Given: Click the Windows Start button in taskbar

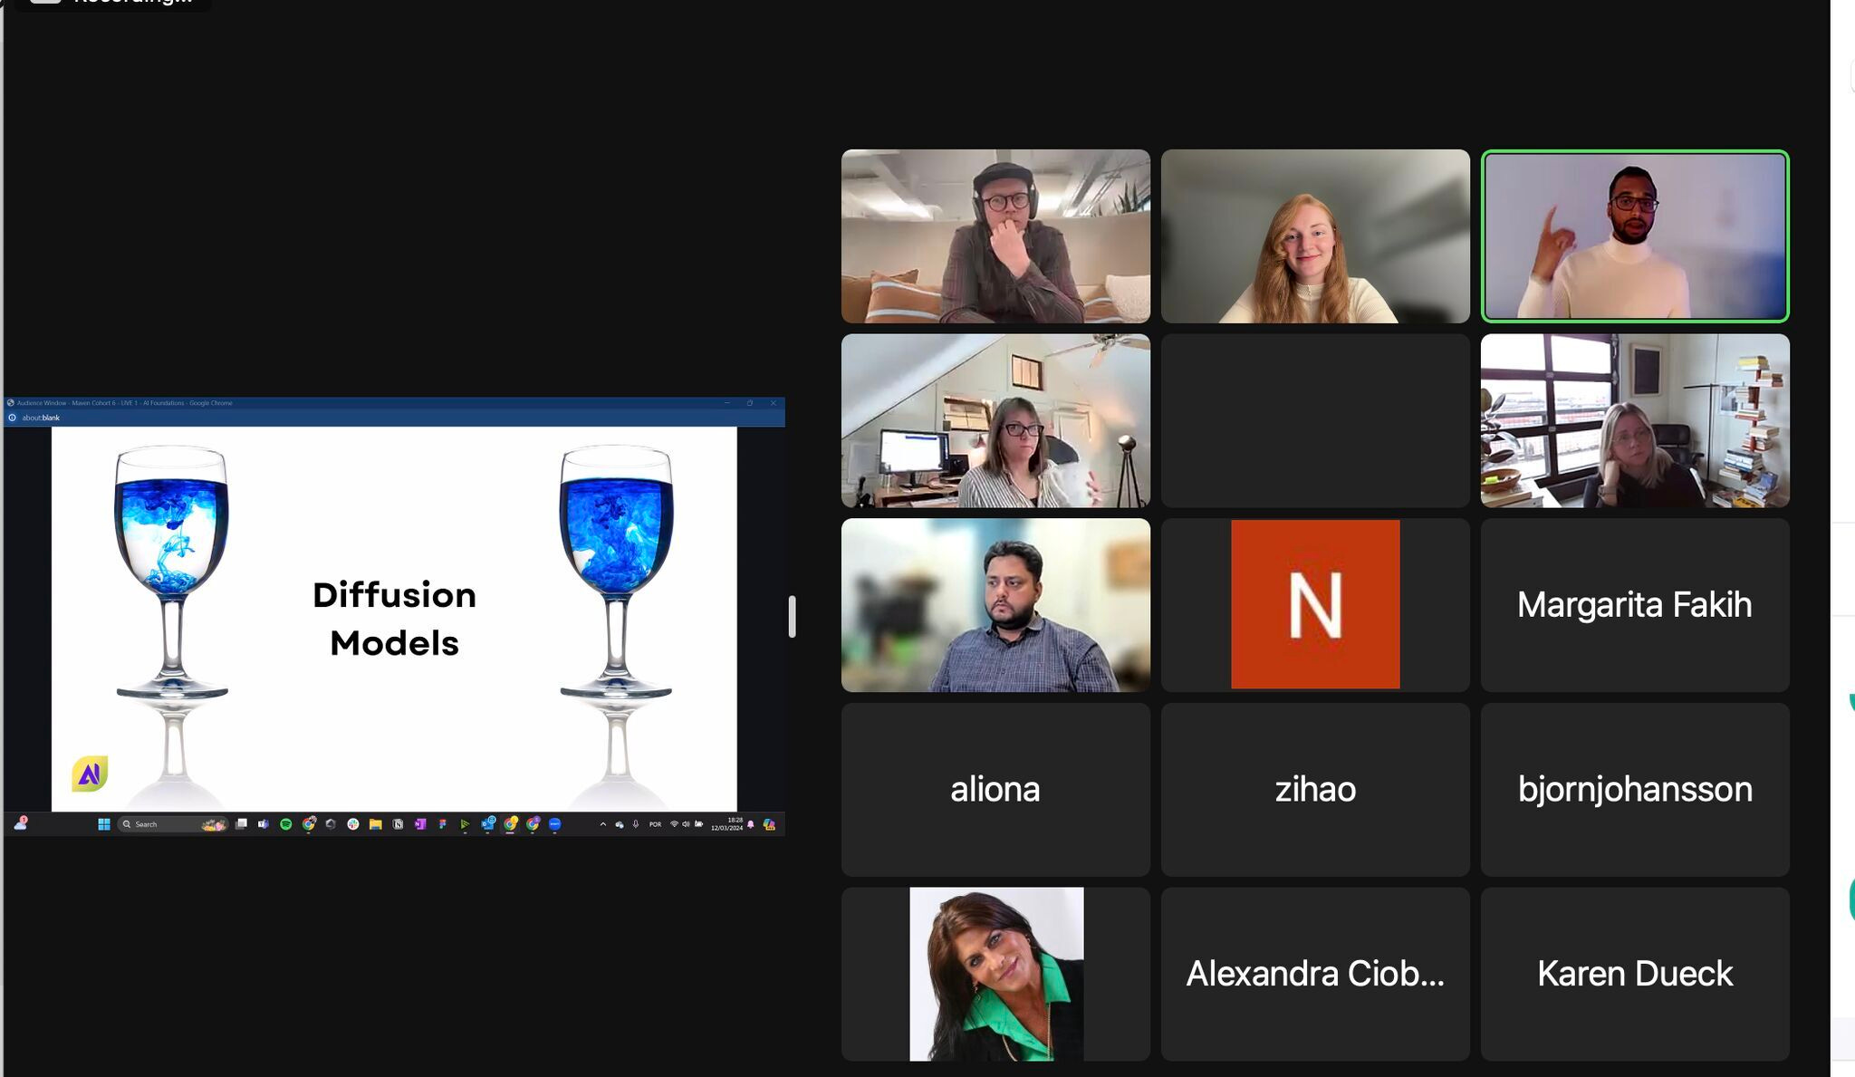Looking at the screenshot, I should pos(104,824).
